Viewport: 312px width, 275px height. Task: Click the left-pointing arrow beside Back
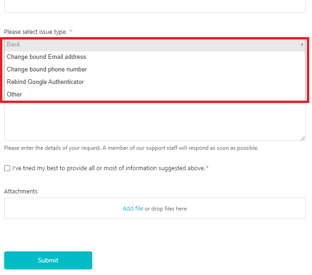(x=301, y=45)
